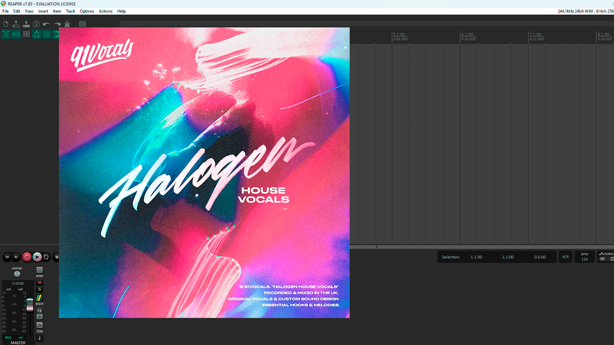614x345 pixels.
Task: Open the Item menu
Action: (x=57, y=11)
